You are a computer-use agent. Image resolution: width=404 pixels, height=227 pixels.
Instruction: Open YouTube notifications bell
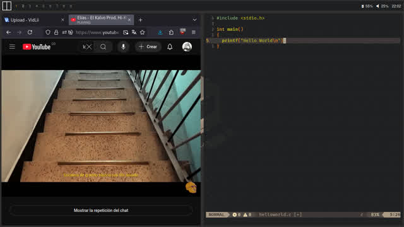click(170, 47)
